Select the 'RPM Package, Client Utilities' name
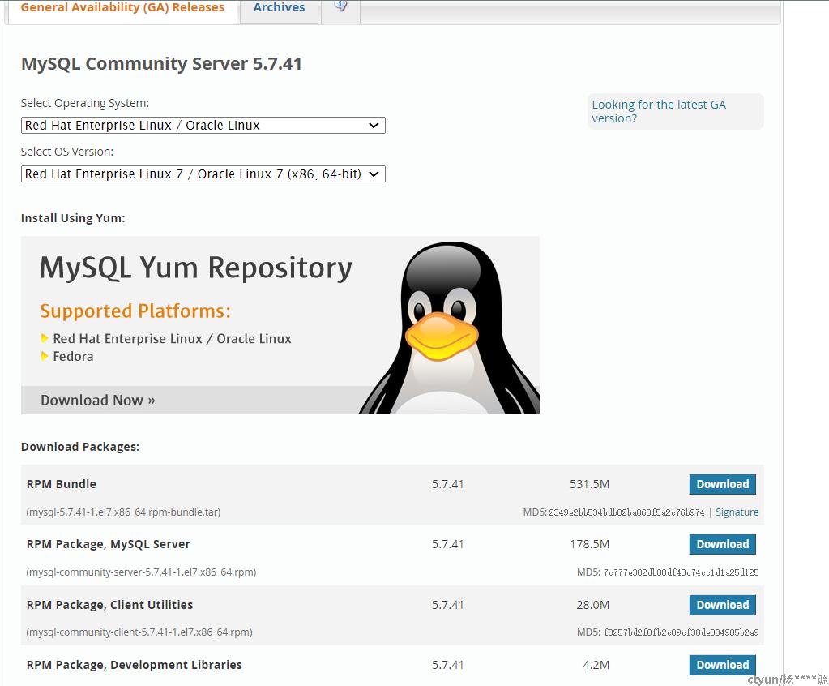The height and width of the screenshot is (686, 829). click(110, 605)
